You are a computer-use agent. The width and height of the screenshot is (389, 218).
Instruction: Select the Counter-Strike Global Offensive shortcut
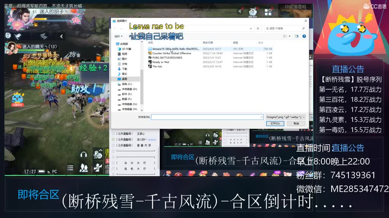[210, 53]
